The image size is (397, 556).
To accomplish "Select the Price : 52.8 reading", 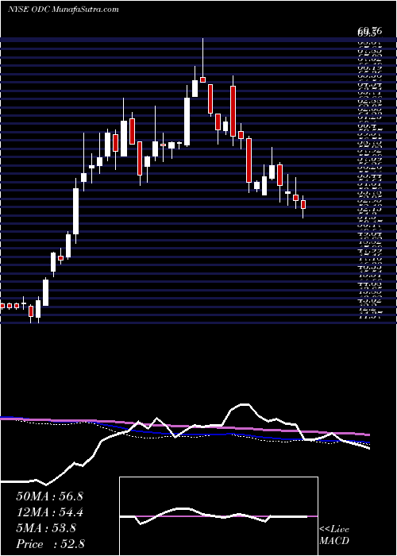I will point(50,543).
